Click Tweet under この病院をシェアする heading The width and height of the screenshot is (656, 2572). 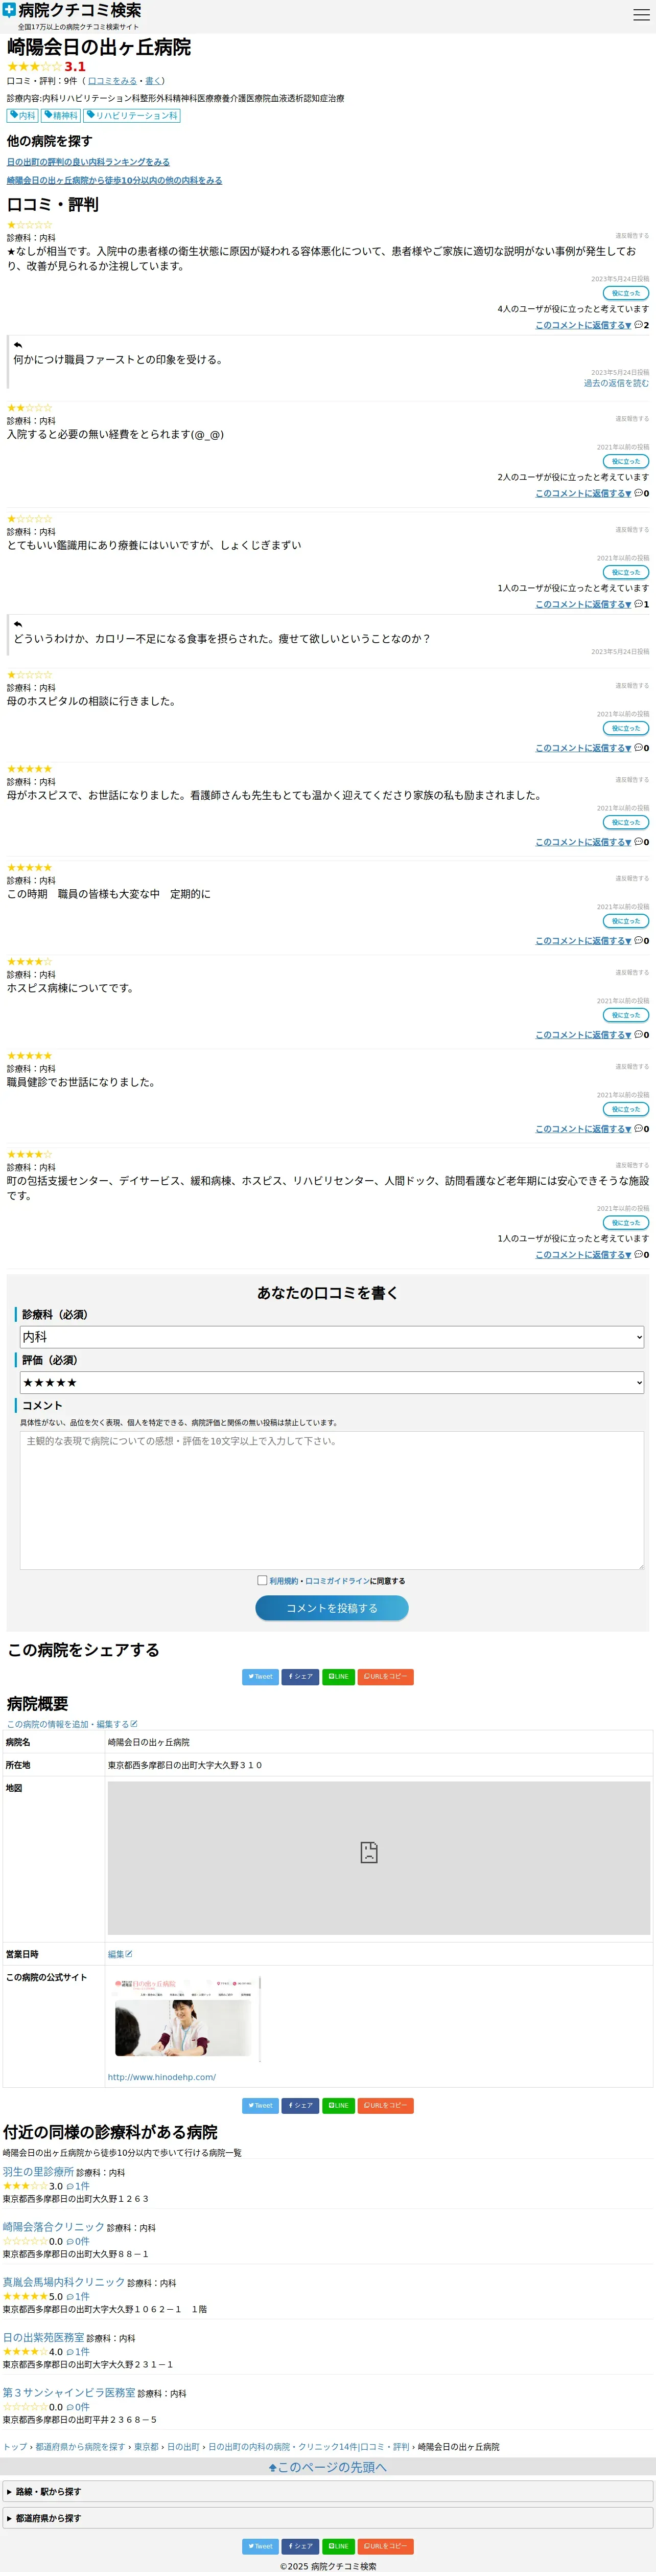260,1677
